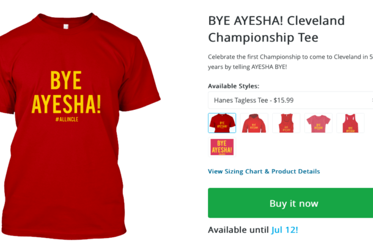373x244 pixels.
Task: Click the product title BYE AYESHA! Cleveland Championship Tee
Action: pyautogui.click(x=276, y=29)
